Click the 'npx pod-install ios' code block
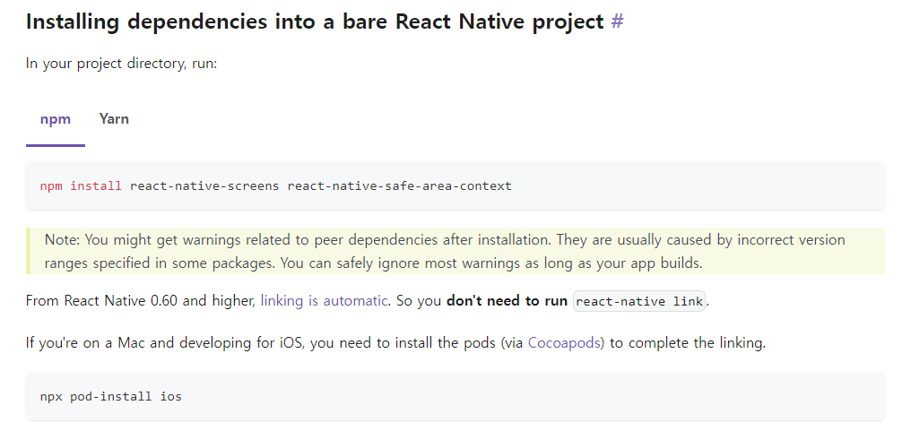This screenshot has height=431, width=911. [x=455, y=397]
